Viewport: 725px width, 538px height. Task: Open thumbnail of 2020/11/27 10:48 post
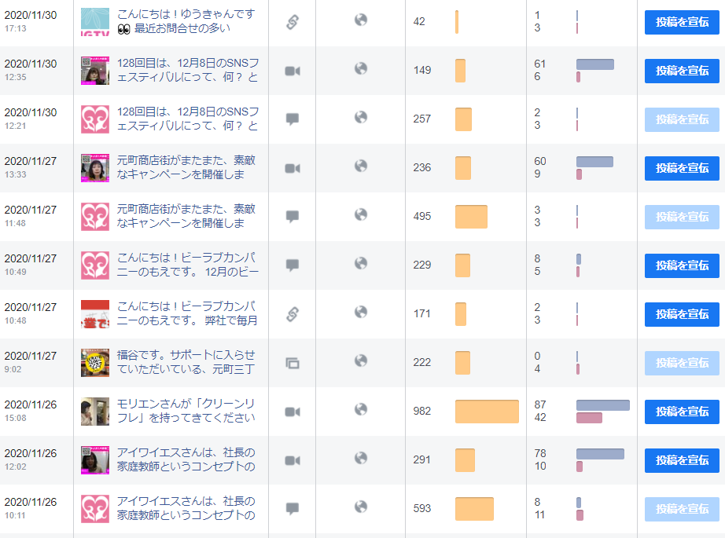(x=95, y=314)
